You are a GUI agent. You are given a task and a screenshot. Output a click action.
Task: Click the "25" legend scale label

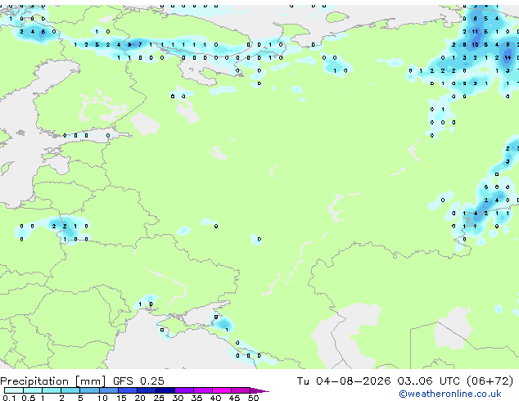tap(159, 398)
